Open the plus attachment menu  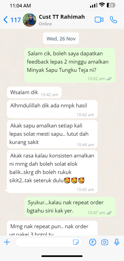[x=7, y=242]
